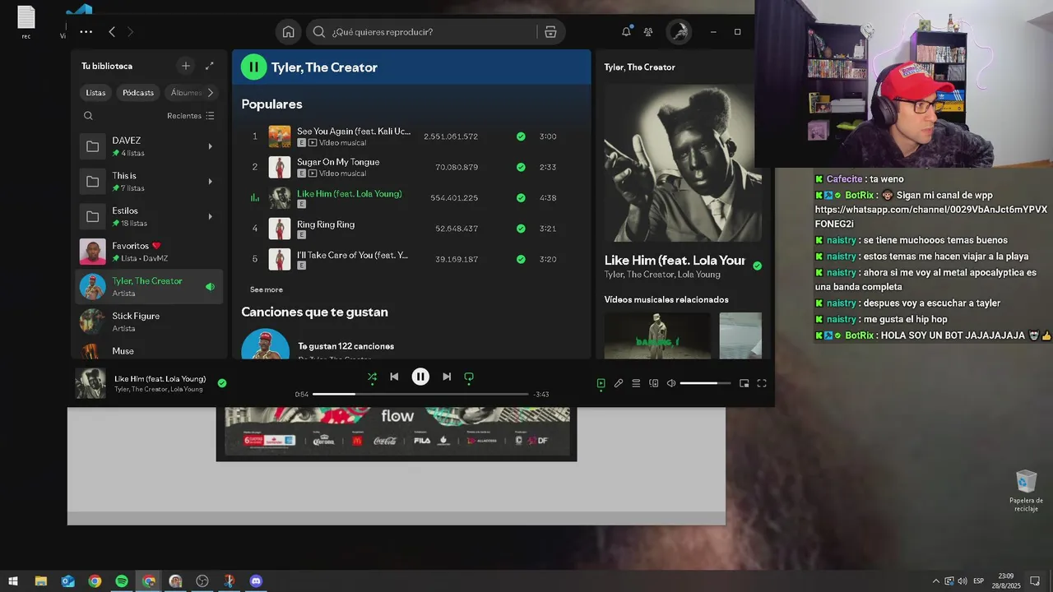
Task: Open Te gustan 122 canciones
Action: pyautogui.click(x=346, y=346)
